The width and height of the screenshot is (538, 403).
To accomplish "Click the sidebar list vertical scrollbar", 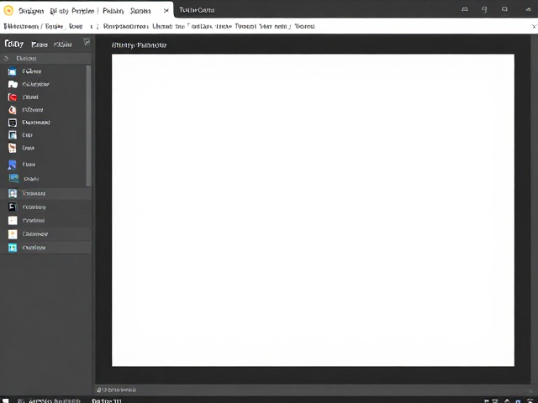I will 88,125.
